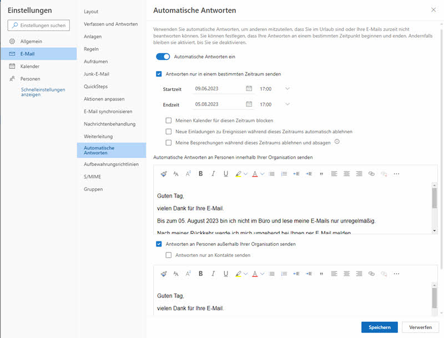
Task: Toggle Bold in the internal reply editor toolbar
Action: pos(201,174)
